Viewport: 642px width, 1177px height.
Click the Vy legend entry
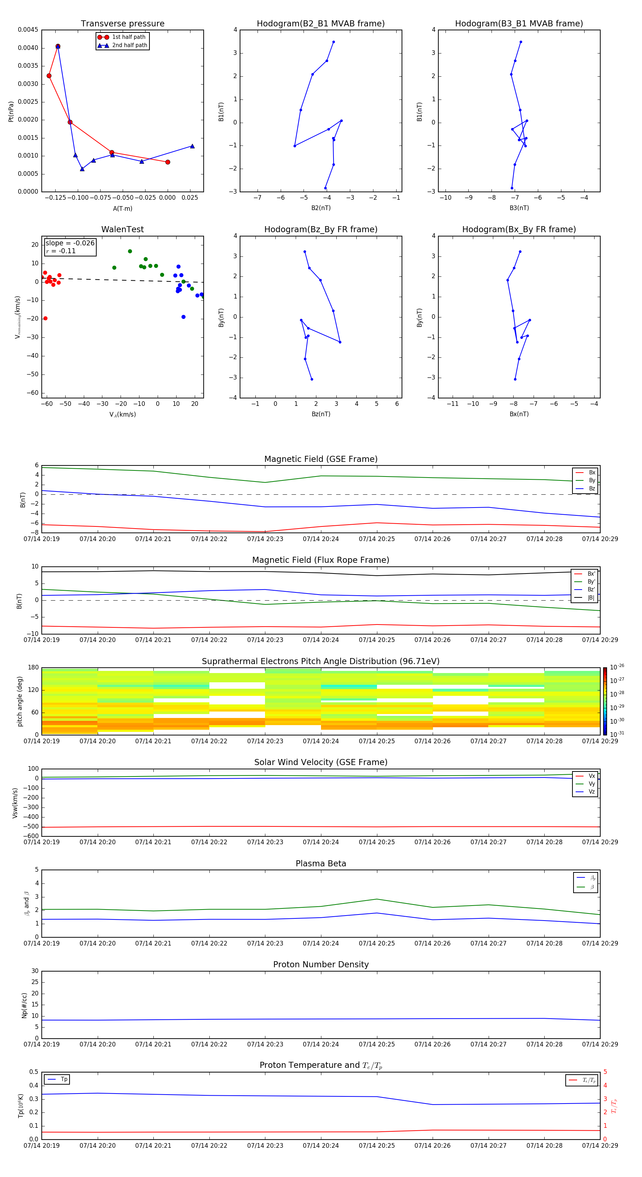point(585,784)
